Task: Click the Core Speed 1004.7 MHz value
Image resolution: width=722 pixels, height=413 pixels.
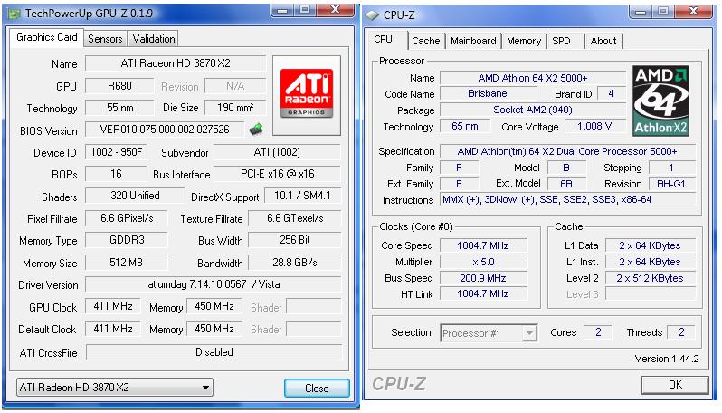Action: tap(483, 245)
